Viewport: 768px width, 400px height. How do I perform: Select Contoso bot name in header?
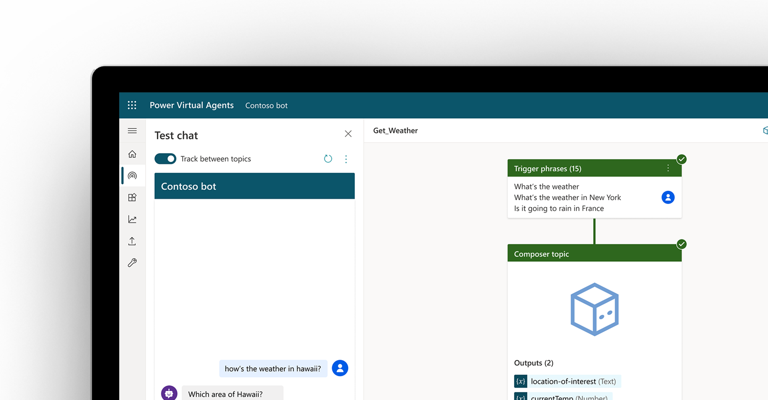266,105
